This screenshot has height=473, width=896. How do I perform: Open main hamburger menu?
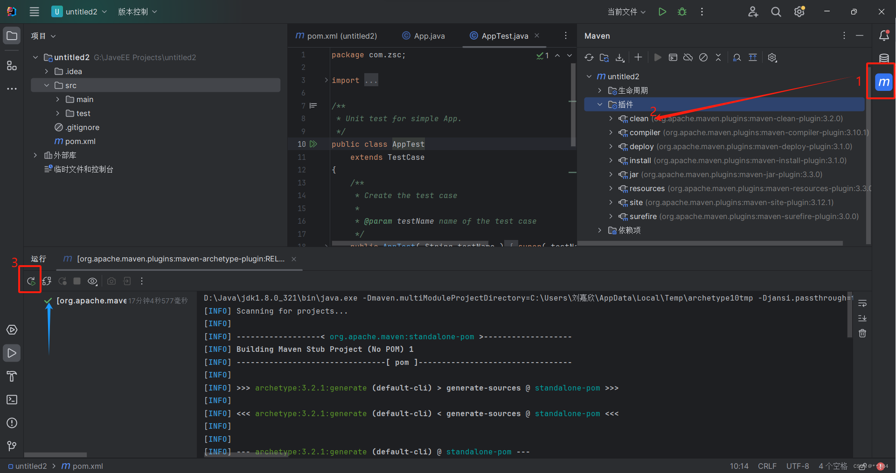(x=35, y=12)
